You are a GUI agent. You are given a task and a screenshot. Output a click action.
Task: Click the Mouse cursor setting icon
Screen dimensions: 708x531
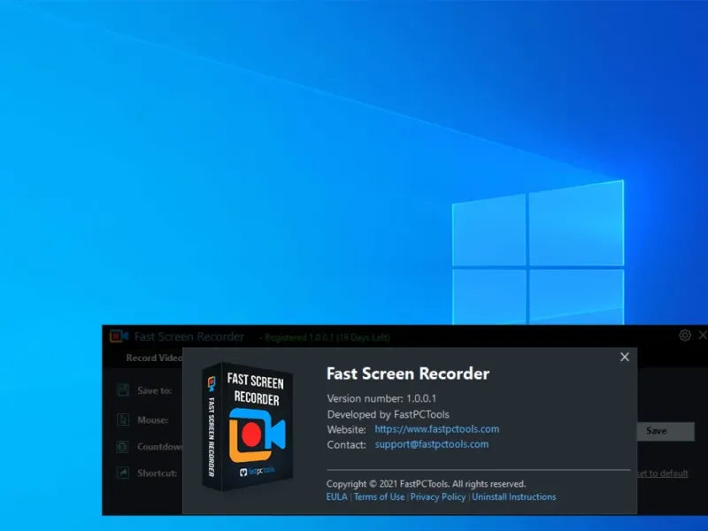coord(123,419)
